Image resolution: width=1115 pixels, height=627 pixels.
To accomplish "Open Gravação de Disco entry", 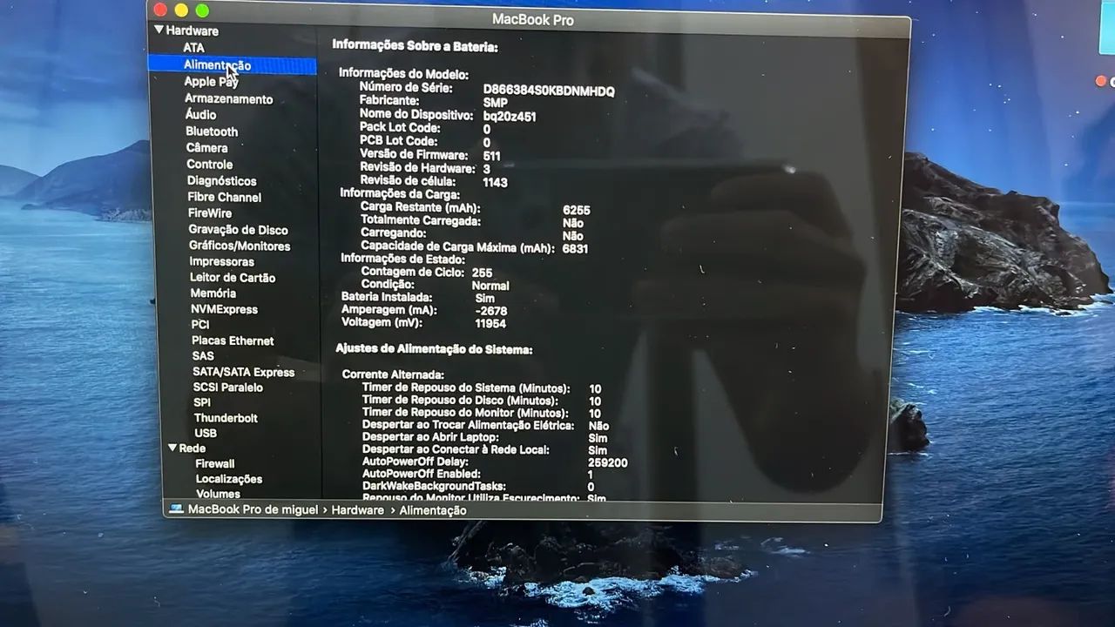I will (x=238, y=230).
